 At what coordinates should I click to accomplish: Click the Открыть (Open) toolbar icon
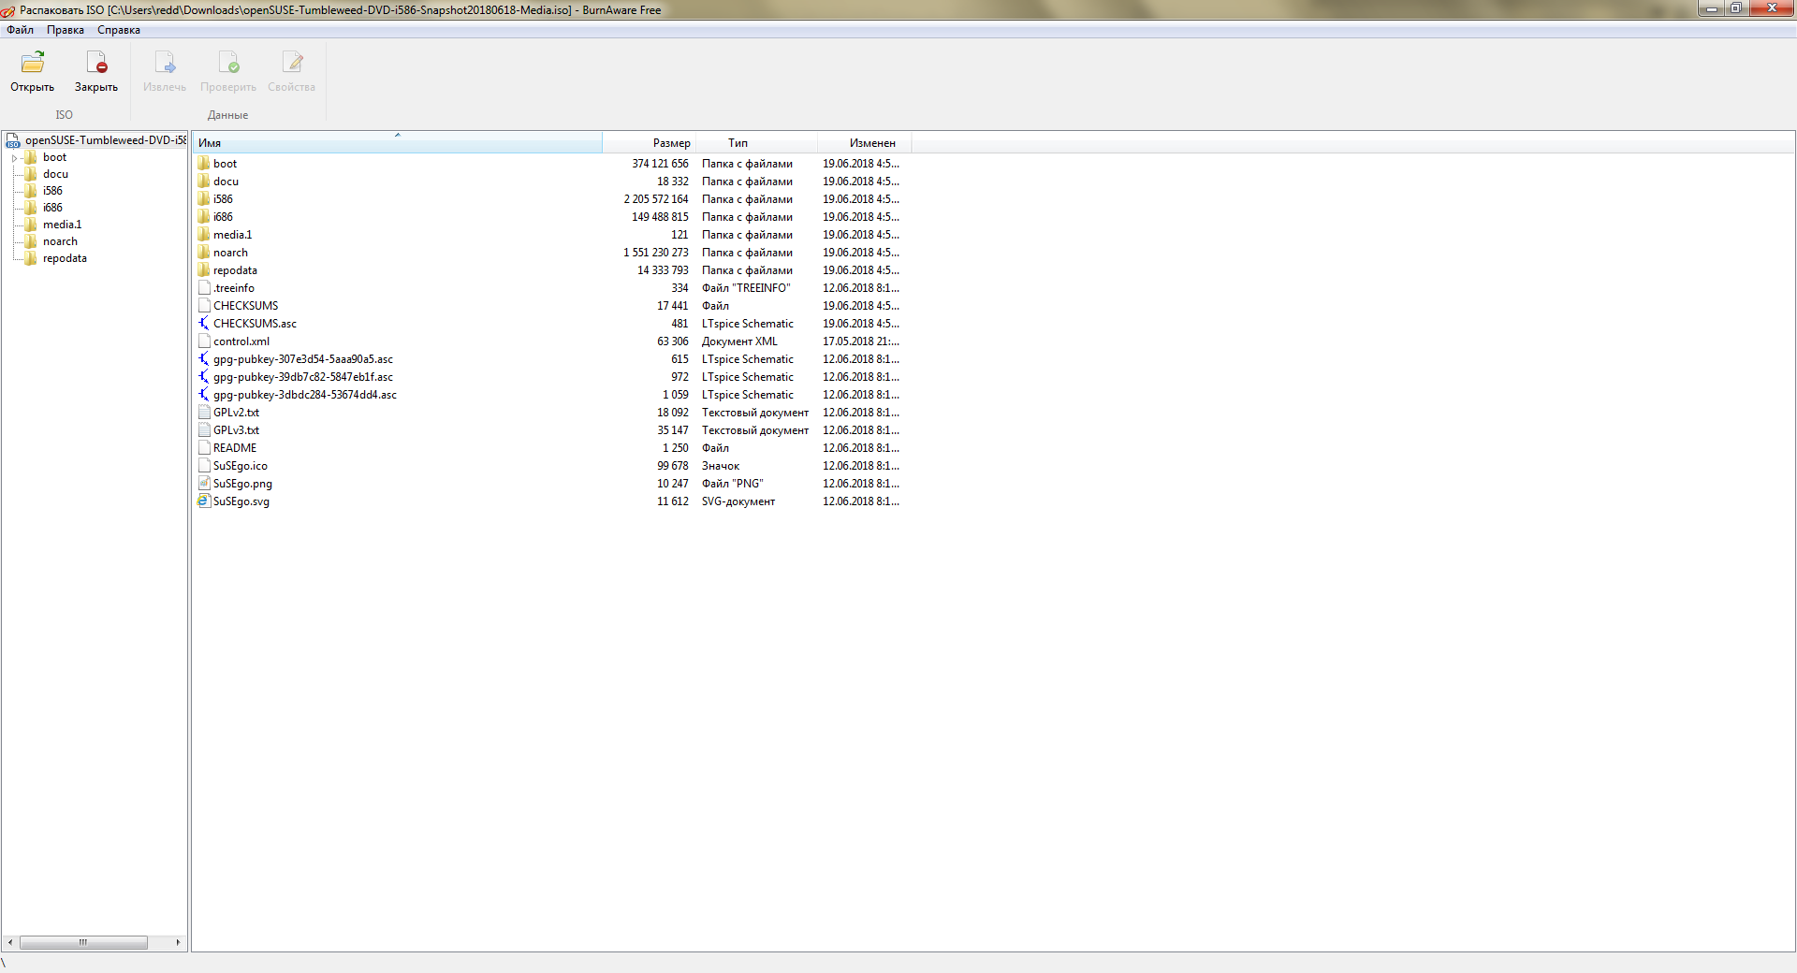[x=33, y=64]
